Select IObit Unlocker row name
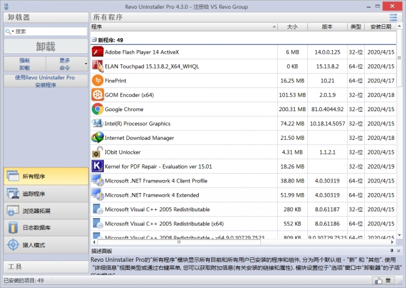This screenshot has width=406, height=288. pyautogui.click(x=122, y=152)
